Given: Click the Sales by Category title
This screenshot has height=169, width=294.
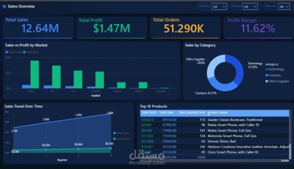Looking at the screenshot, I should pos(200,45).
